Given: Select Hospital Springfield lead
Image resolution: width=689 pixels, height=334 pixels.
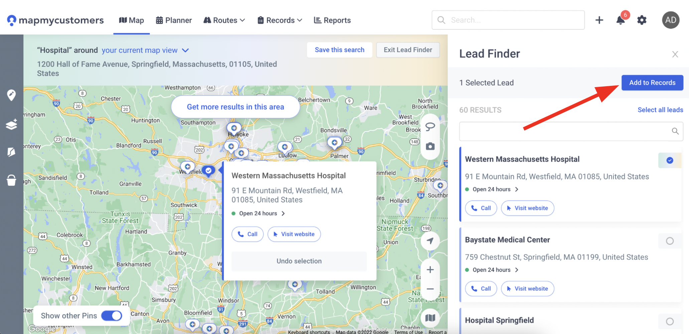Looking at the screenshot, I should (x=670, y=321).
